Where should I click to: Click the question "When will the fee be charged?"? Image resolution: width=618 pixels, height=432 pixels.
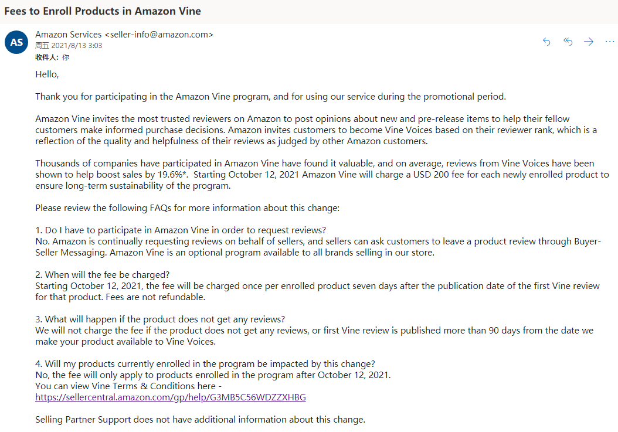[102, 275]
